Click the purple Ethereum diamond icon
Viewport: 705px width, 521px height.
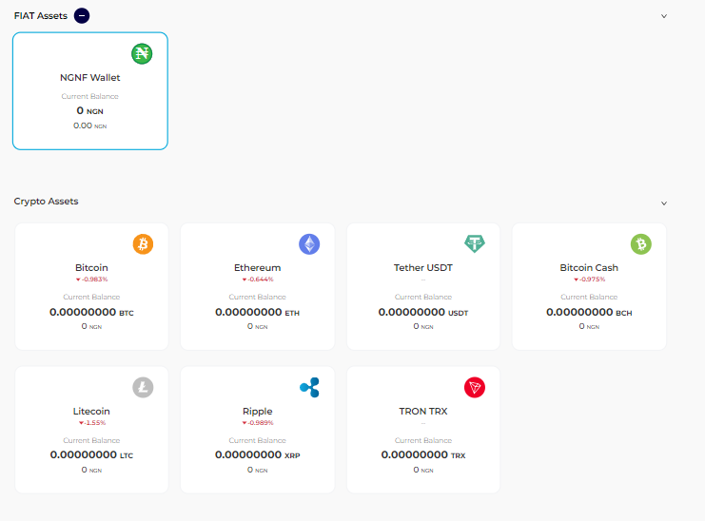tap(309, 244)
